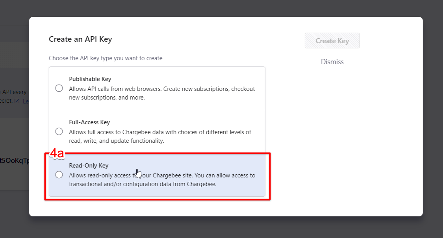Click the partially hidden "Le" link in the background
Image resolution: width=443 pixels, height=238 pixels.
click(26, 101)
